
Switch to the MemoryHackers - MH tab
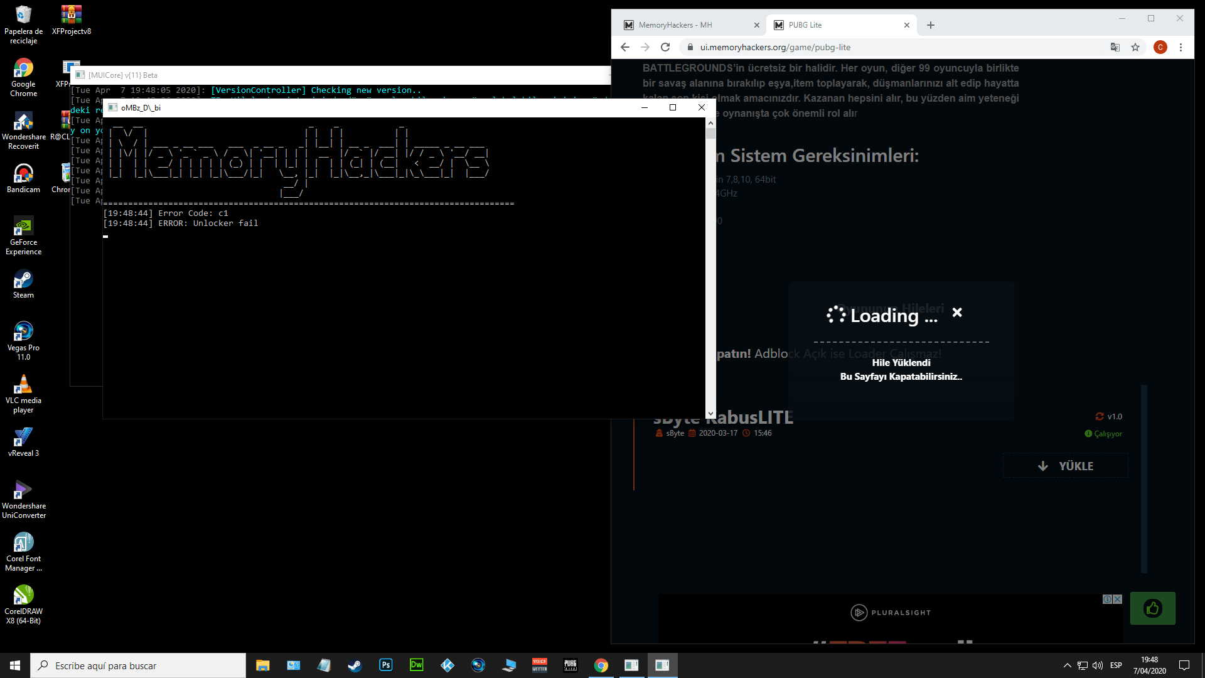point(691,25)
